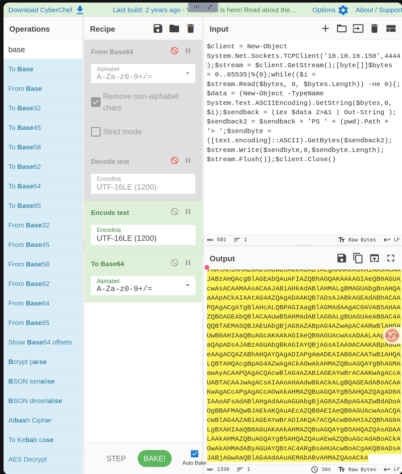The width and height of the screenshot is (402, 474).
Task: Clear input and output trash icon
Action: [x=374, y=29]
